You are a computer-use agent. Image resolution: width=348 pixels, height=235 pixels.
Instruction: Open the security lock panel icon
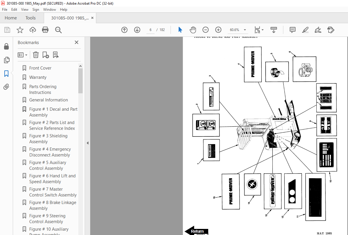click(6, 47)
